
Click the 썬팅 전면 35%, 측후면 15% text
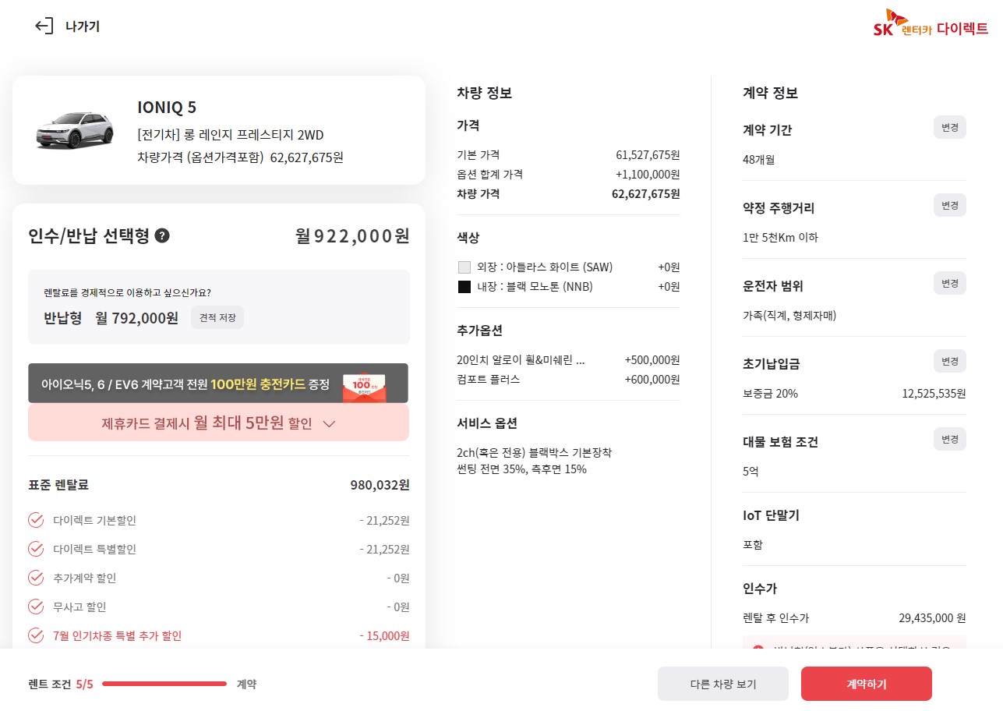click(521, 469)
